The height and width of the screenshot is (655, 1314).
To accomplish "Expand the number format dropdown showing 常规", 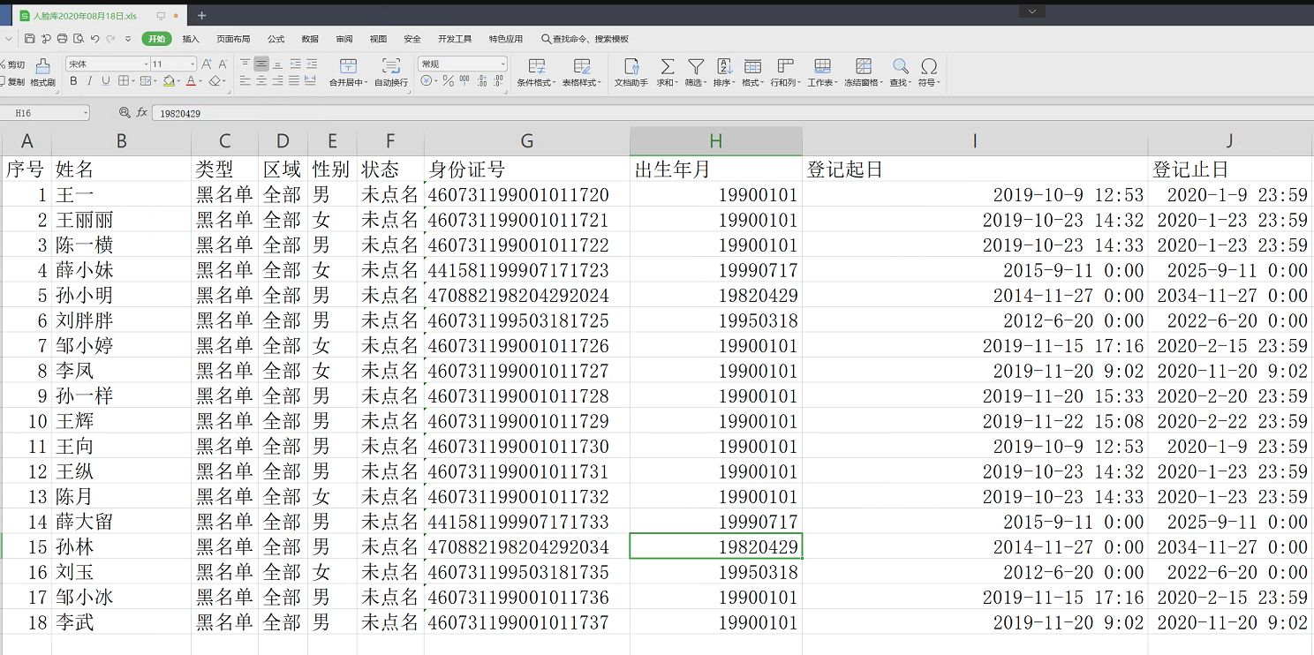I will point(502,64).
